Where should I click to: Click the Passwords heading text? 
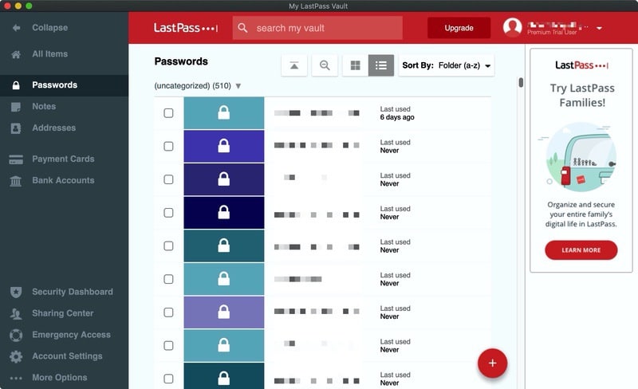(181, 61)
